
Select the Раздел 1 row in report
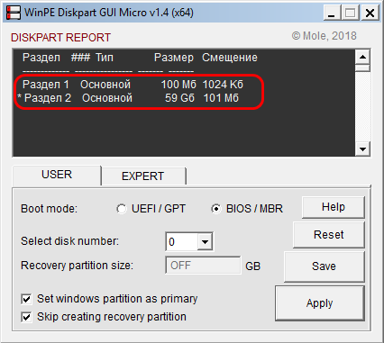[x=133, y=85]
